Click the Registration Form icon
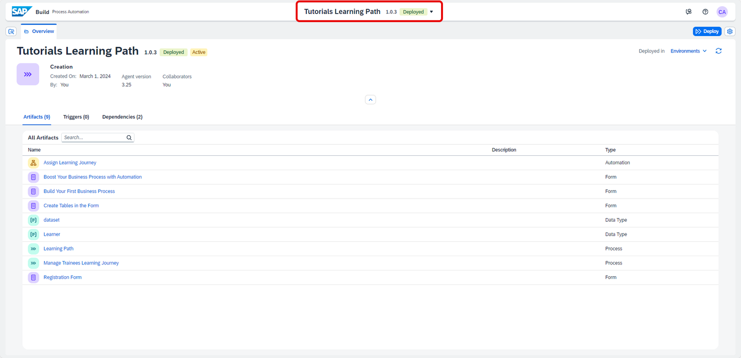This screenshot has height=358, width=741. (33, 278)
